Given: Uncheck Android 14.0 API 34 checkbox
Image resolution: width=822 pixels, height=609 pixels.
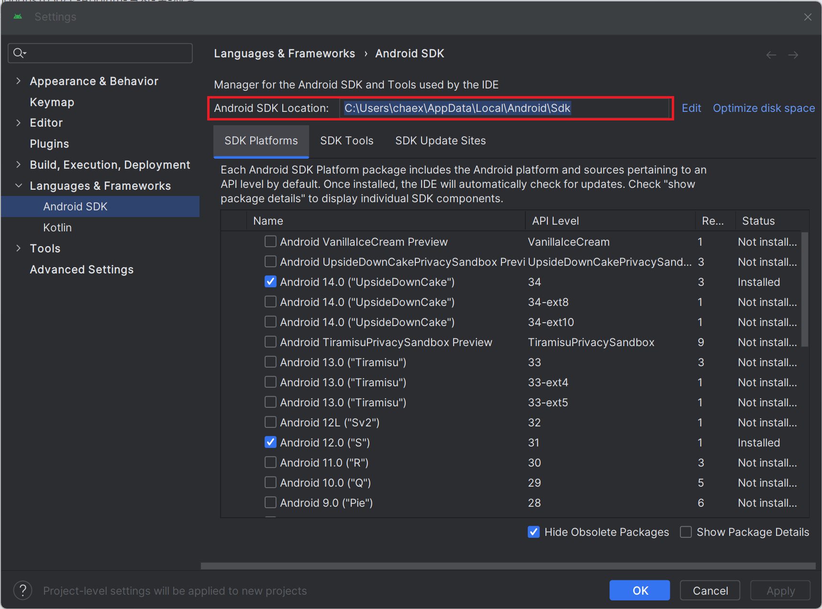Looking at the screenshot, I should [x=270, y=282].
